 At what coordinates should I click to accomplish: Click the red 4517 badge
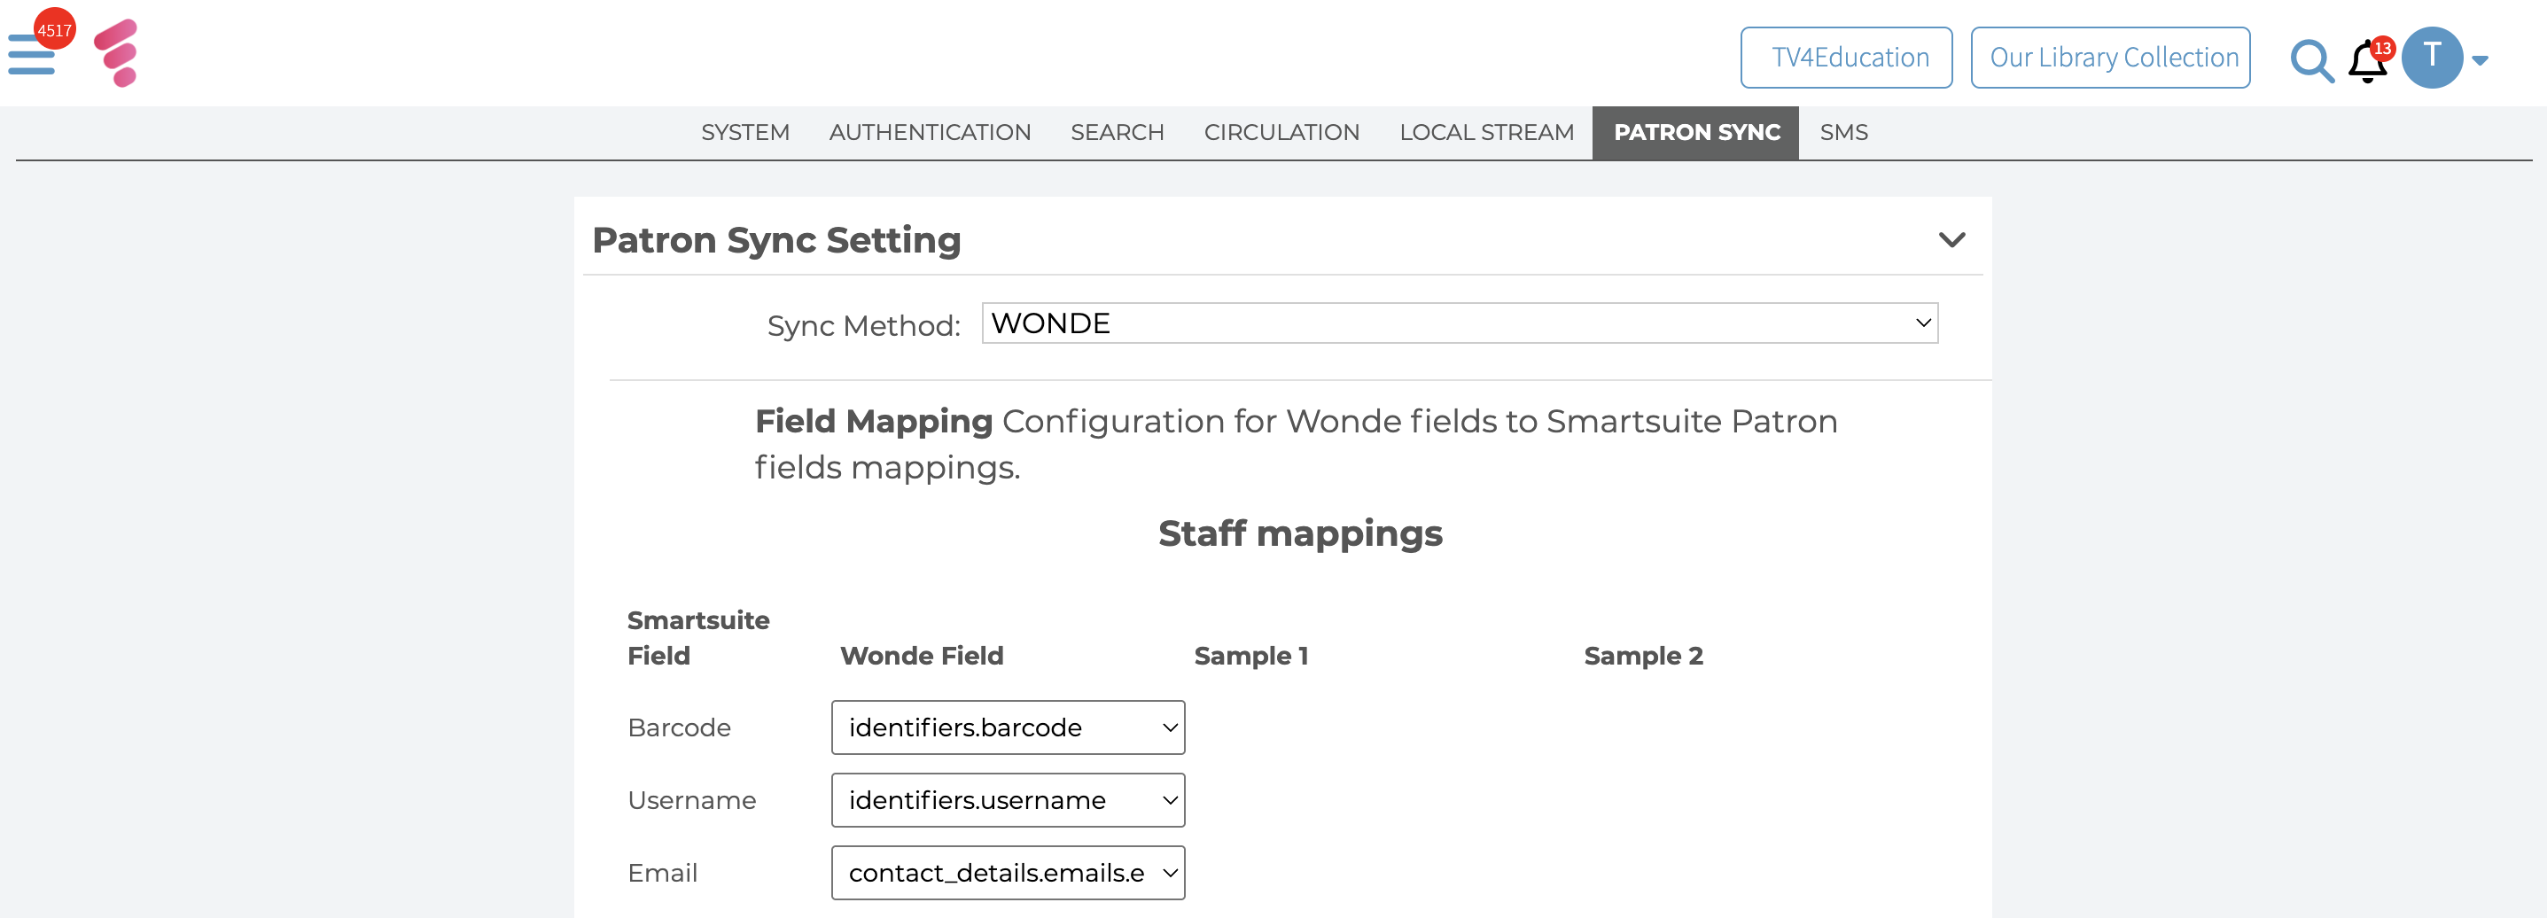click(x=54, y=29)
